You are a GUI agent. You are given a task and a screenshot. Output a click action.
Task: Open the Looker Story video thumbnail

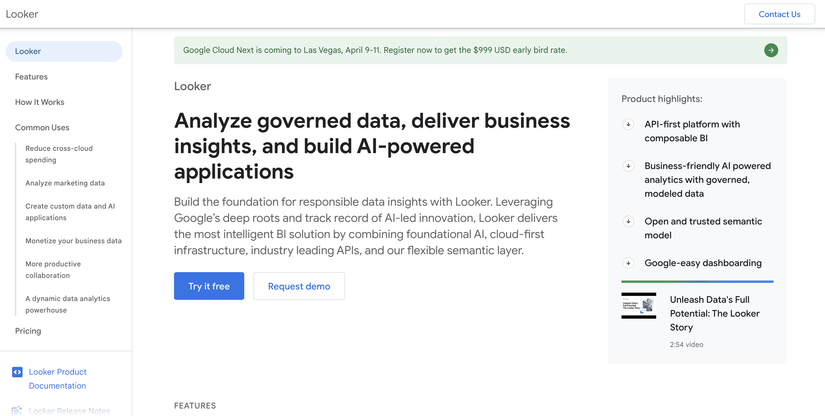point(639,306)
